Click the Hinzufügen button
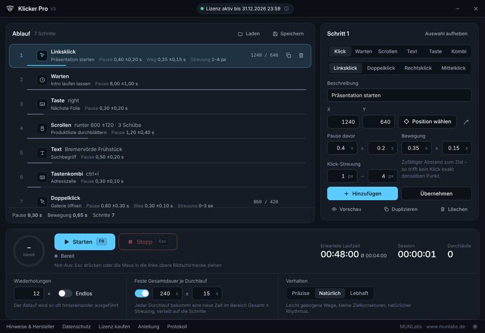The width and height of the screenshot is (485, 333). (x=363, y=193)
